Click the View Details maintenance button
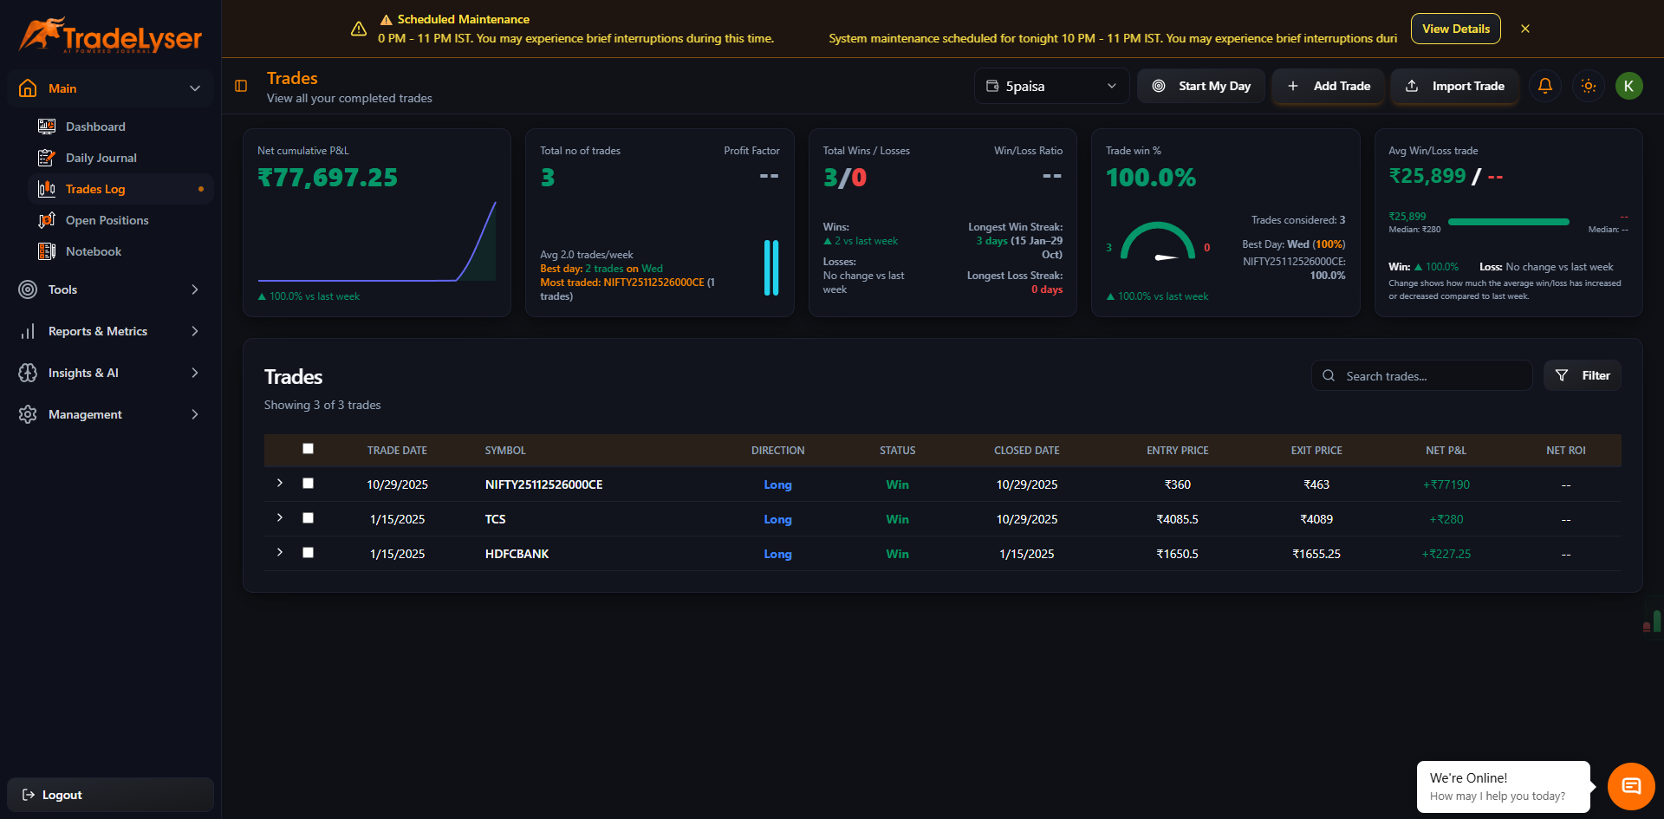Viewport: 1664px width, 819px height. 1454,29
